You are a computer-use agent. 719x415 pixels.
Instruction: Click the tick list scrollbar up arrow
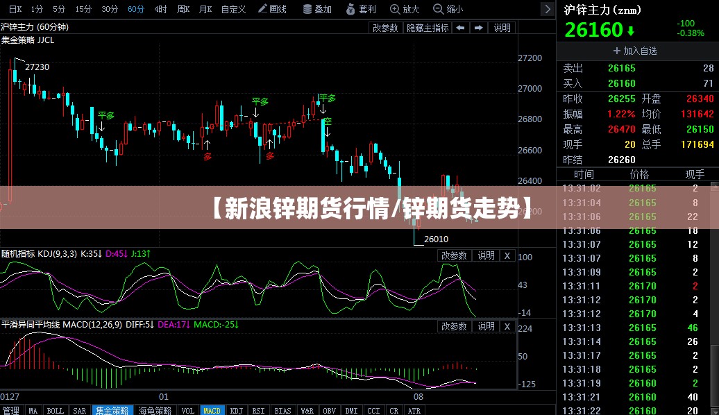pos(714,186)
